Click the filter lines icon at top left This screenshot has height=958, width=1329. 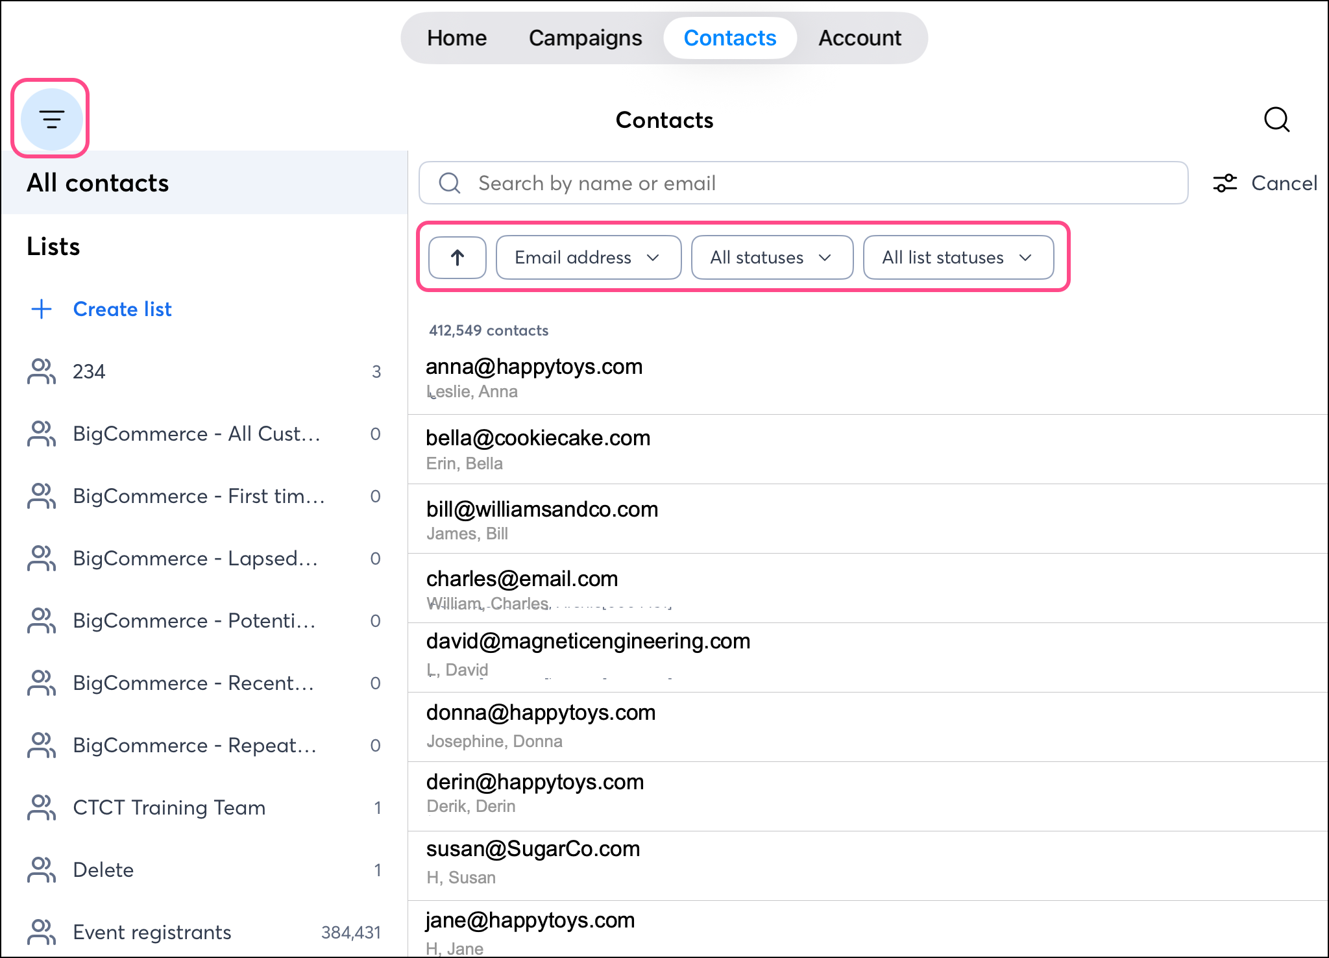[x=51, y=119]
